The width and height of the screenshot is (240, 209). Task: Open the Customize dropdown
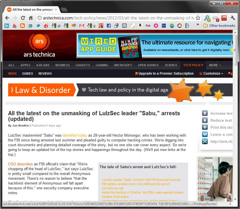[x=211, y=74]
